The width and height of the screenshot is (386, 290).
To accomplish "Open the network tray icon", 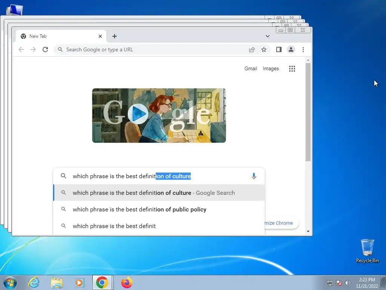I will pos(329,283).
